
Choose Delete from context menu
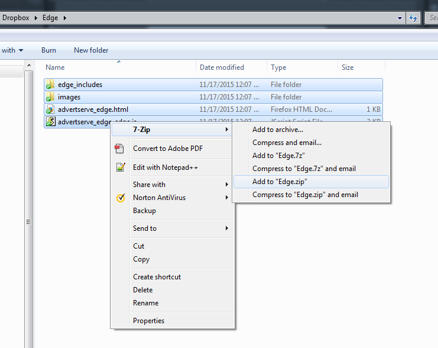[x=173, y=290]
